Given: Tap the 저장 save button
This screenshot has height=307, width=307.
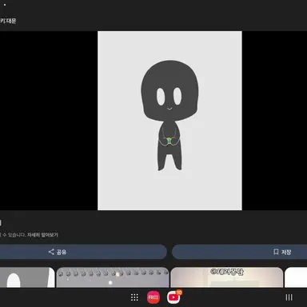Looking at the screenshot, I should [240, 252].
